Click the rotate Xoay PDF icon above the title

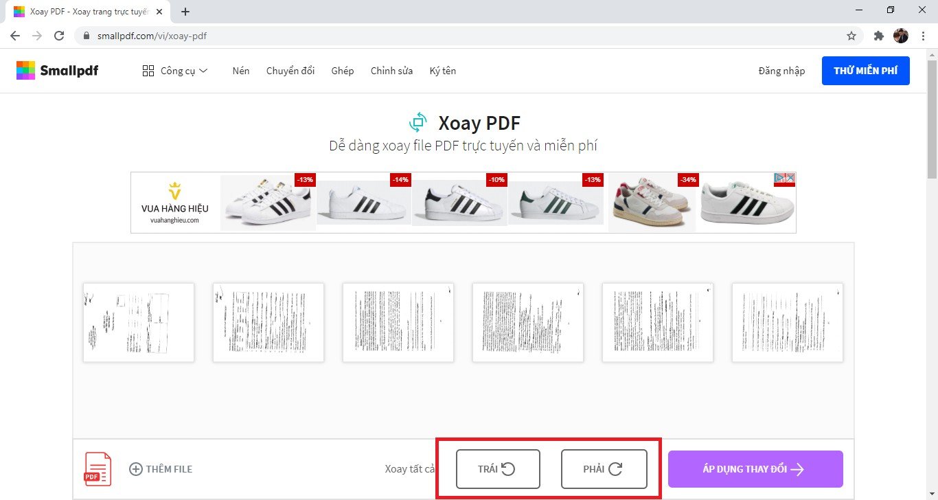[x=419, y=122]
